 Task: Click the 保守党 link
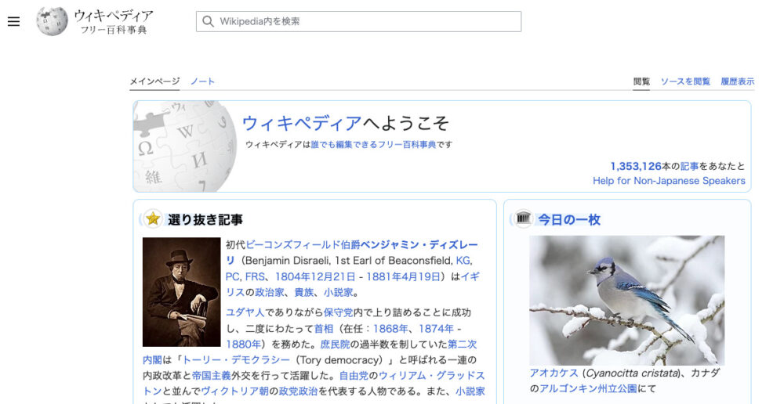[x=339, y=312]
